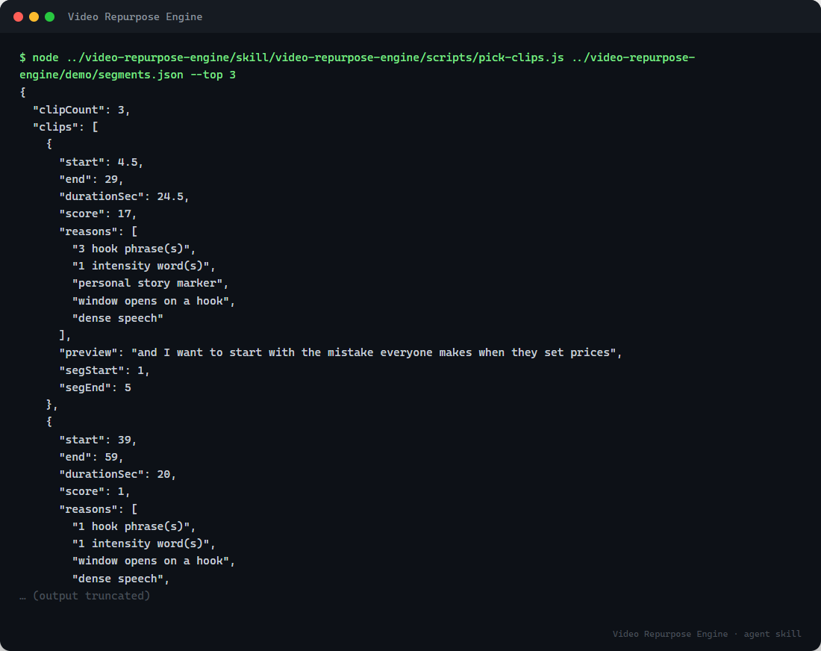Click the node pick-clips.js command line
This screenshot has width=821, height=651.
tap(357, 66)
